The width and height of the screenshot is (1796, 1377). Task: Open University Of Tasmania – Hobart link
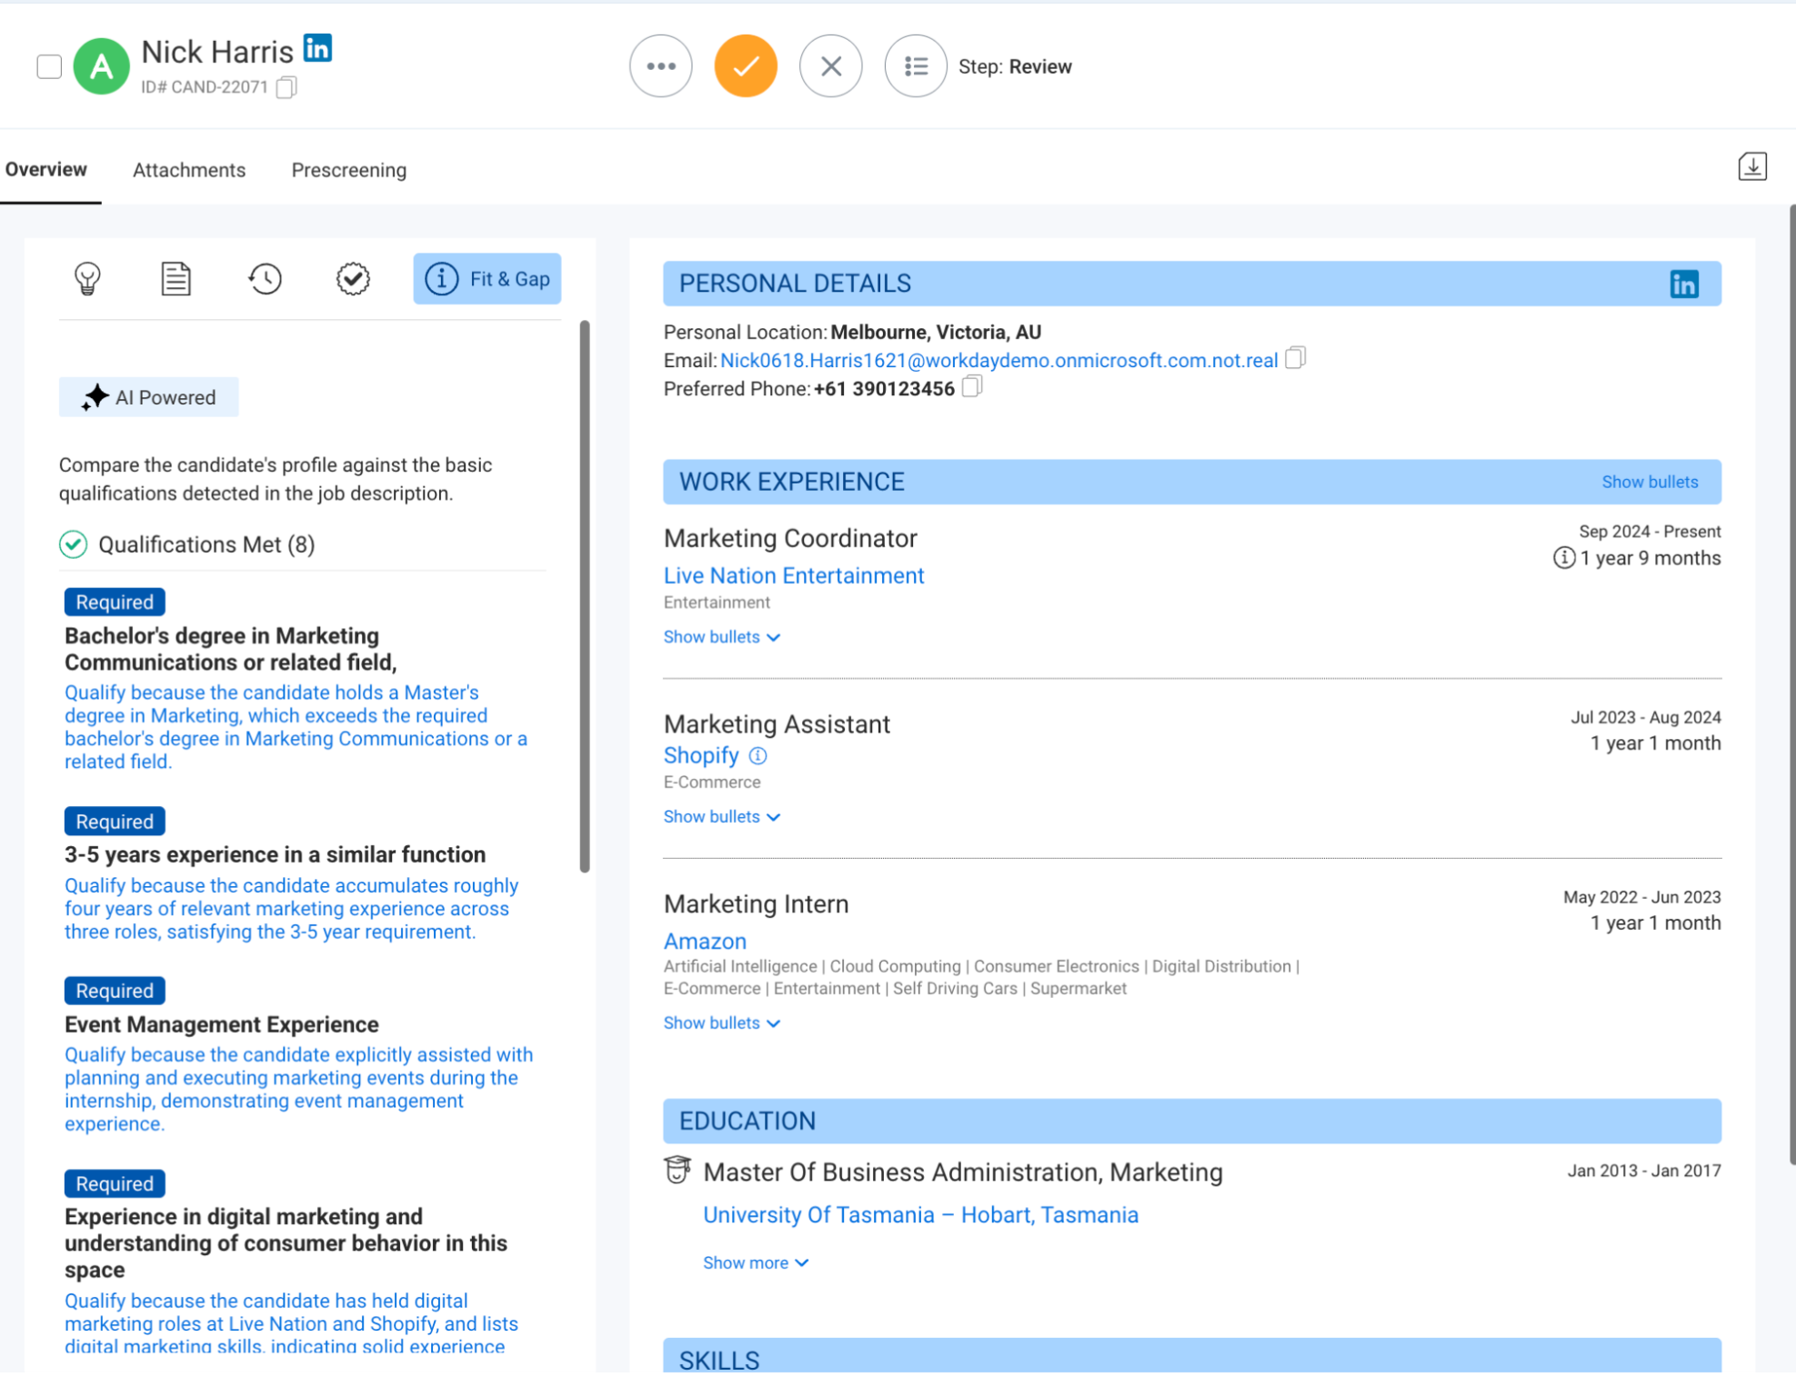pyautogui.click(x=920, y=1216)
